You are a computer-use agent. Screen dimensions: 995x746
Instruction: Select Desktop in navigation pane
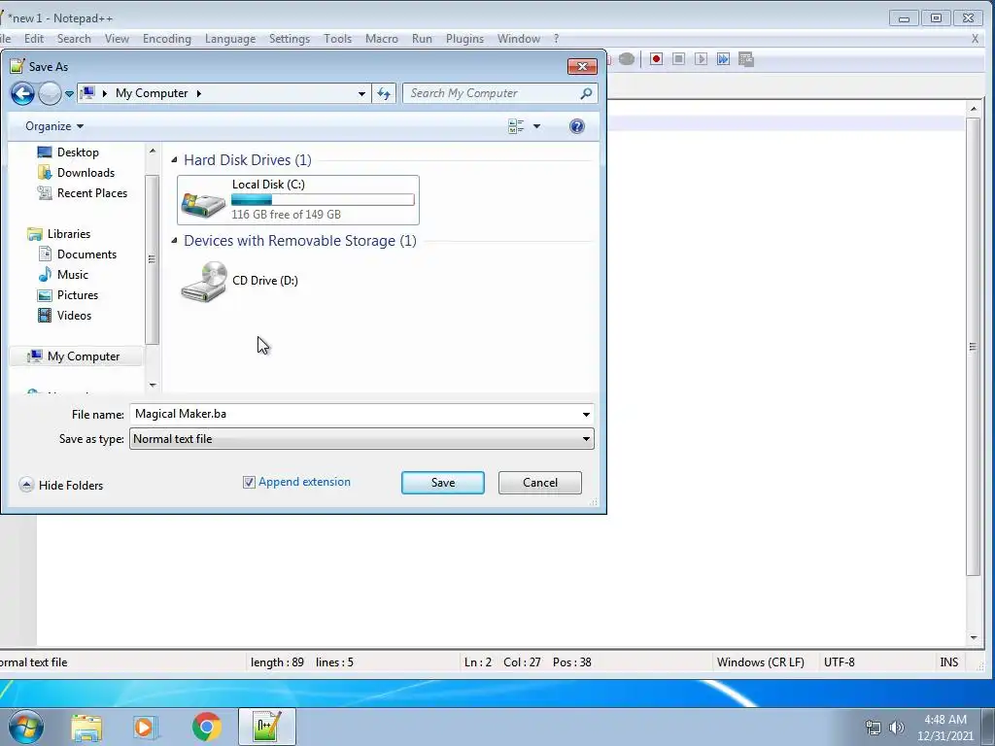(78, 153)
